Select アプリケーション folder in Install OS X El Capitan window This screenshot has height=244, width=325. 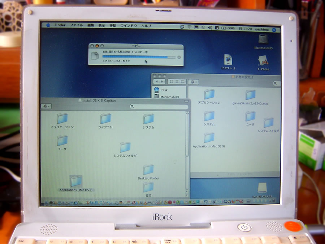[x=62, y=121]
